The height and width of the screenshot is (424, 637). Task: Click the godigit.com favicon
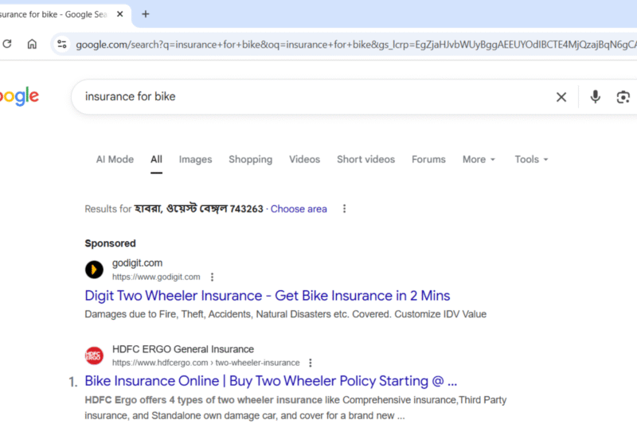pos(94,270)
